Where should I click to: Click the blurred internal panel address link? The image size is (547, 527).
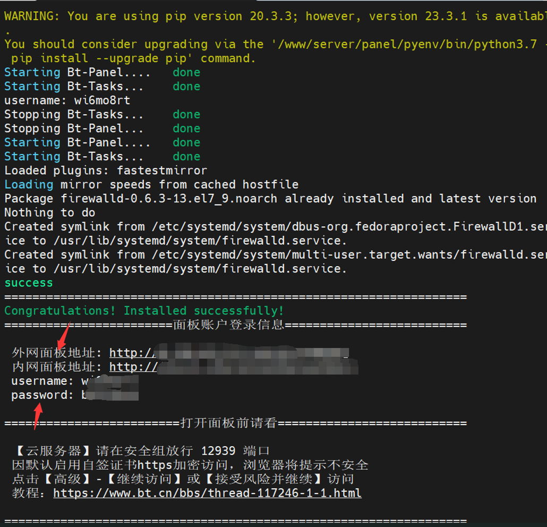[234, 367]
